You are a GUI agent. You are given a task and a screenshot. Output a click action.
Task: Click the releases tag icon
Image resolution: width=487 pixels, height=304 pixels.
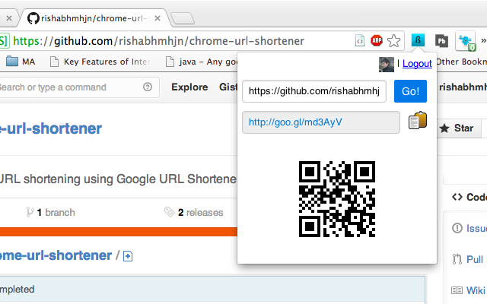(x=169, y=212)
